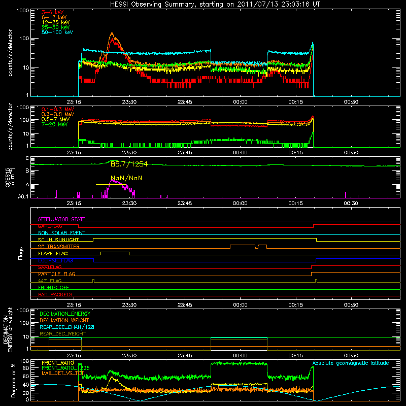Click the raised FLARE_FLAG step segment
The image size is (406, 406).
[115, 252]
